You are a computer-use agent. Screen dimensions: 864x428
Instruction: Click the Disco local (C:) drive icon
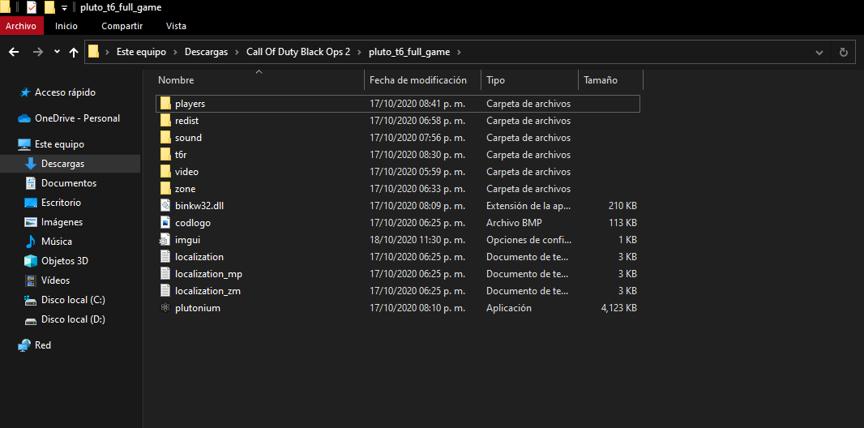31,300
